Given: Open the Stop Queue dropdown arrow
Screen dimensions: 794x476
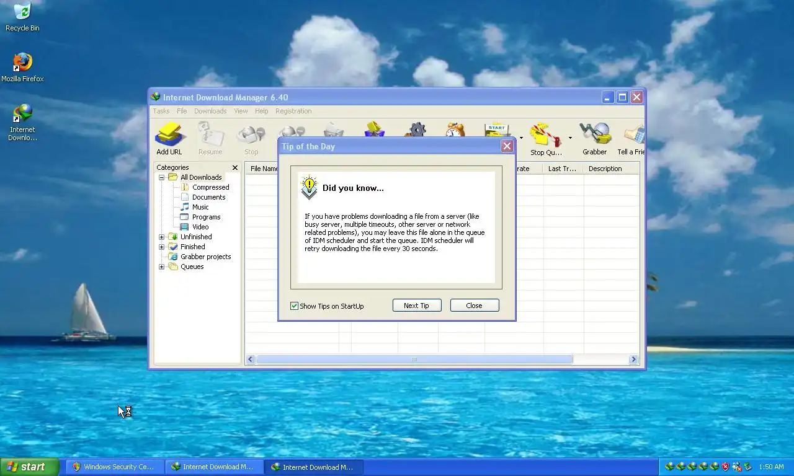Looking at the screenshot, I should (570, 138).
